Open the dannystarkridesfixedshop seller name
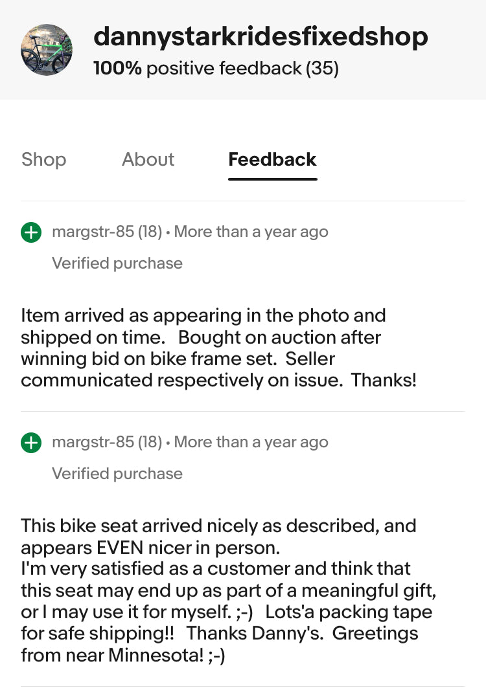Viewport: 486px width, 692px height. (260, 36)
